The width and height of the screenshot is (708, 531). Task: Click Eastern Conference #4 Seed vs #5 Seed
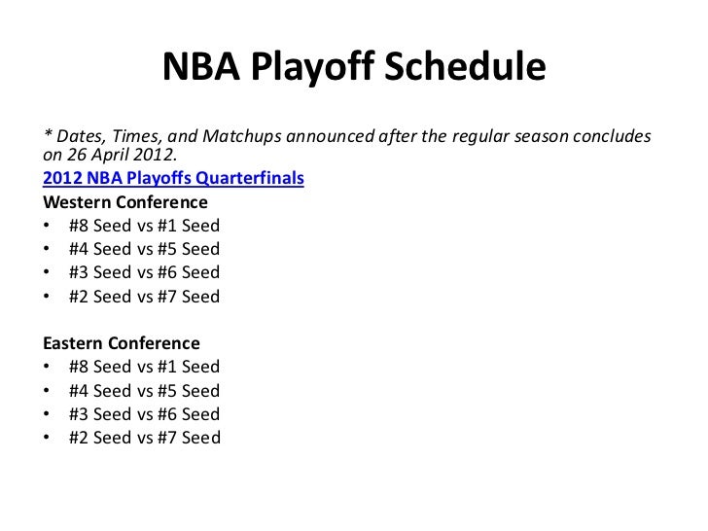click(145, 391)
